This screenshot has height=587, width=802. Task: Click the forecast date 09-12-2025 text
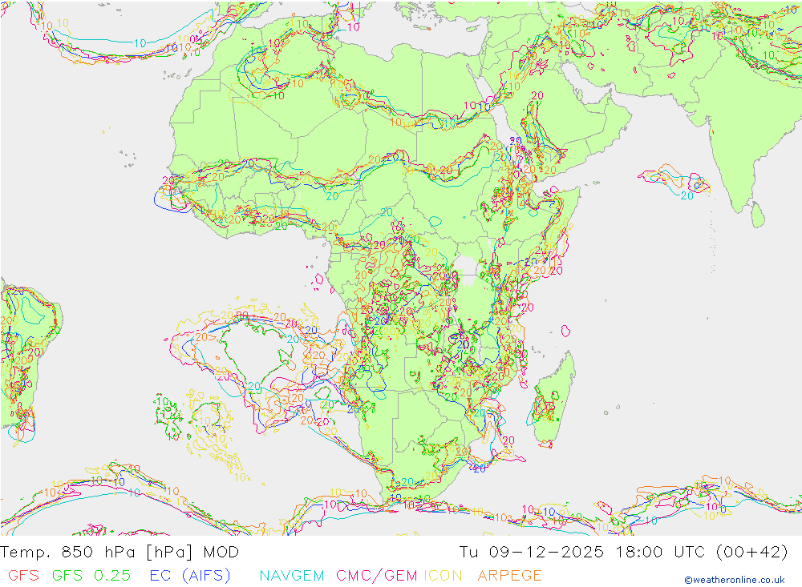click(x=546, y=553)
